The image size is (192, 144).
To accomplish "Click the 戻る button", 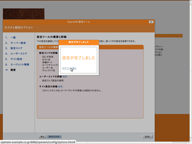I will point(42,137).
